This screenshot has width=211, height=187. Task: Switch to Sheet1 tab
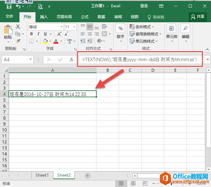pos(42,175)
